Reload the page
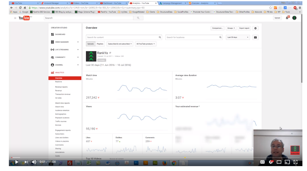The image size is (307, 171). pos(20,8)
